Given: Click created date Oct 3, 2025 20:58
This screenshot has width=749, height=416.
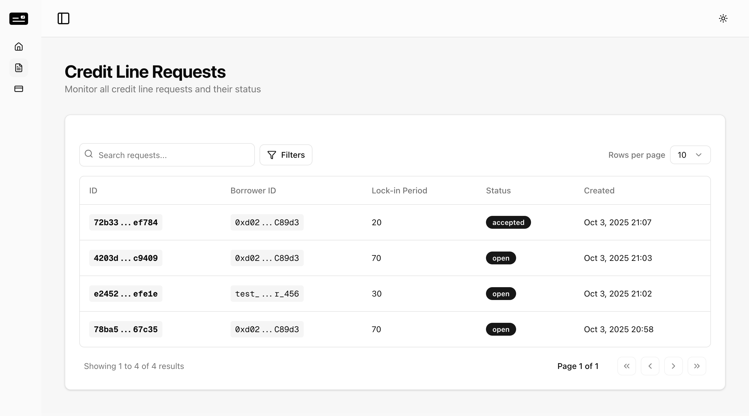Looking at the screenshot, I should pyautogui.click(x=619, y=329).
